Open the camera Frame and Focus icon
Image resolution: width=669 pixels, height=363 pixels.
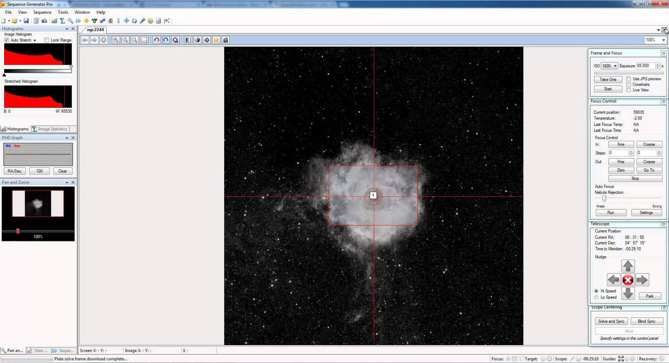[44, 21]
